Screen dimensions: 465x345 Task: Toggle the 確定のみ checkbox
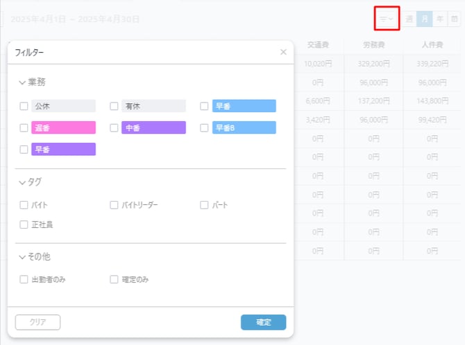click(x=115, y=280)
